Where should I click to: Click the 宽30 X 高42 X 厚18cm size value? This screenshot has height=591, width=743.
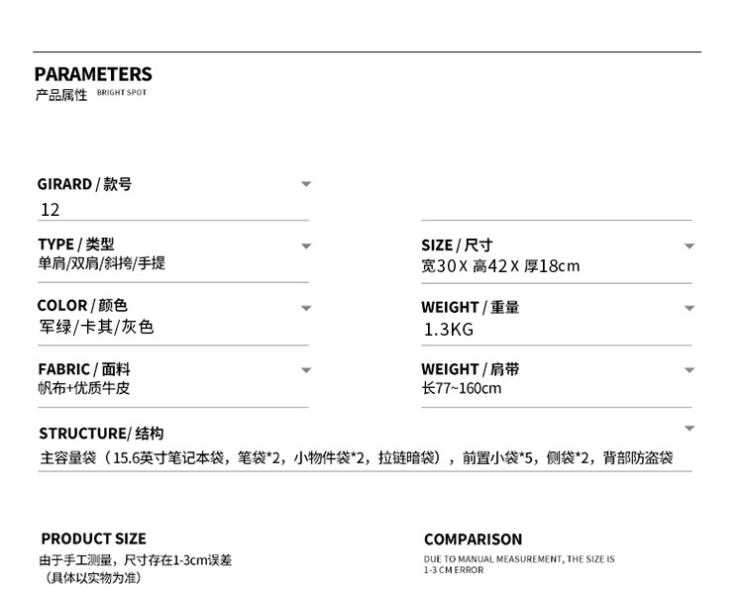[500, 265]
